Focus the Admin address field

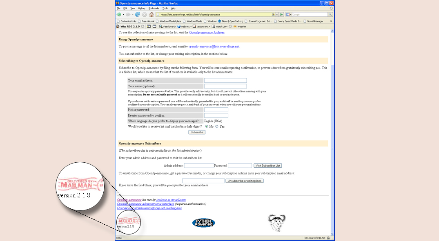pos(199,166)
